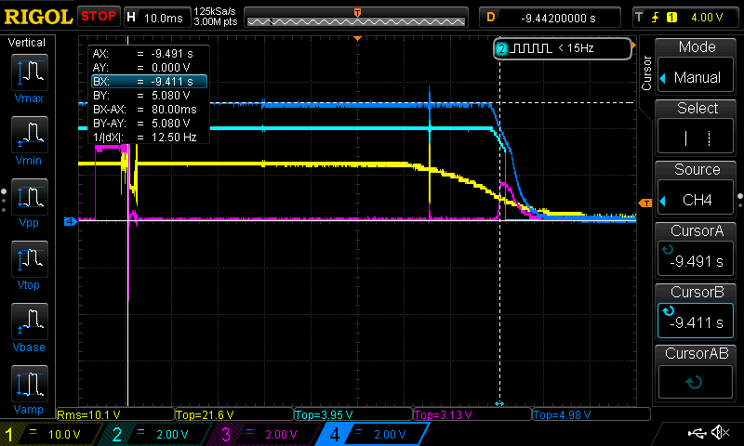The height and width of the screenshot is (446, 744).
Task: Click the trigger rising edge icon
Action: pos(656,18)
